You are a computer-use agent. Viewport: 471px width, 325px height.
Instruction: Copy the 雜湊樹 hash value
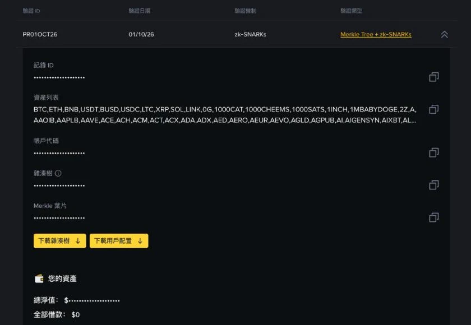tap(434, 185)
